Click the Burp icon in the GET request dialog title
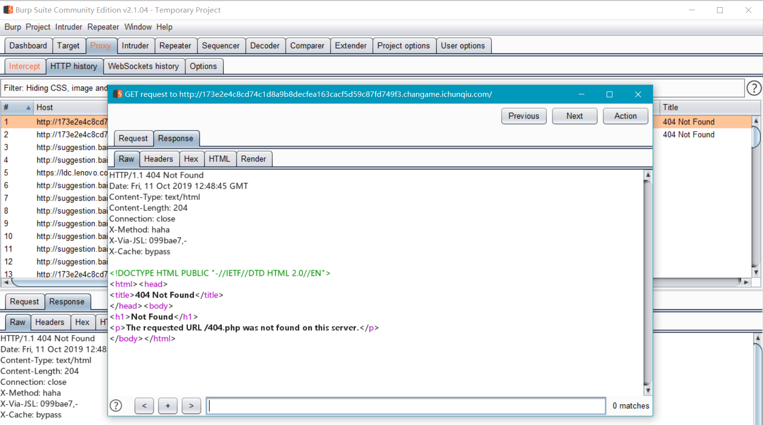 118,94
